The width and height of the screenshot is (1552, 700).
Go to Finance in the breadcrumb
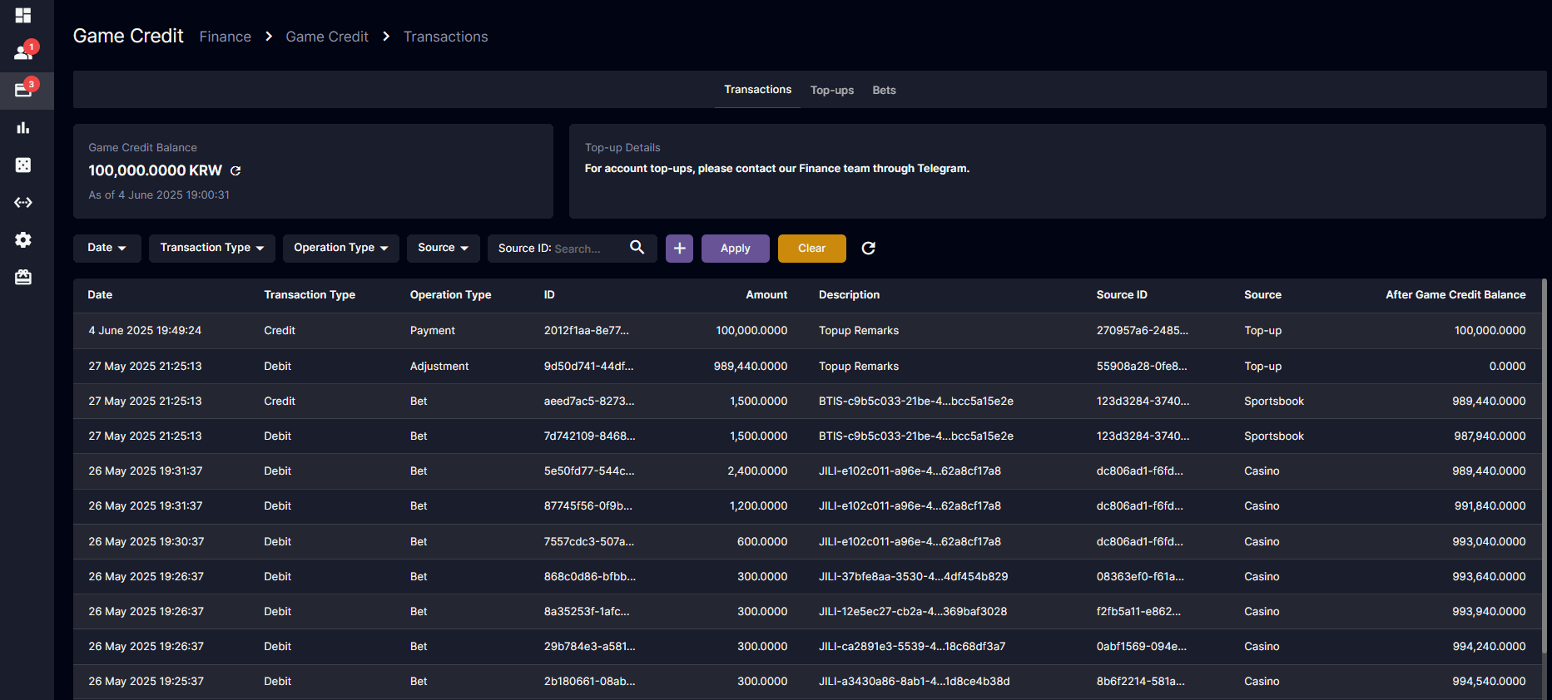click(226, 37)
